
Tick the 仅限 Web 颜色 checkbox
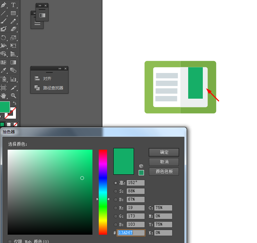pos(10,242)
